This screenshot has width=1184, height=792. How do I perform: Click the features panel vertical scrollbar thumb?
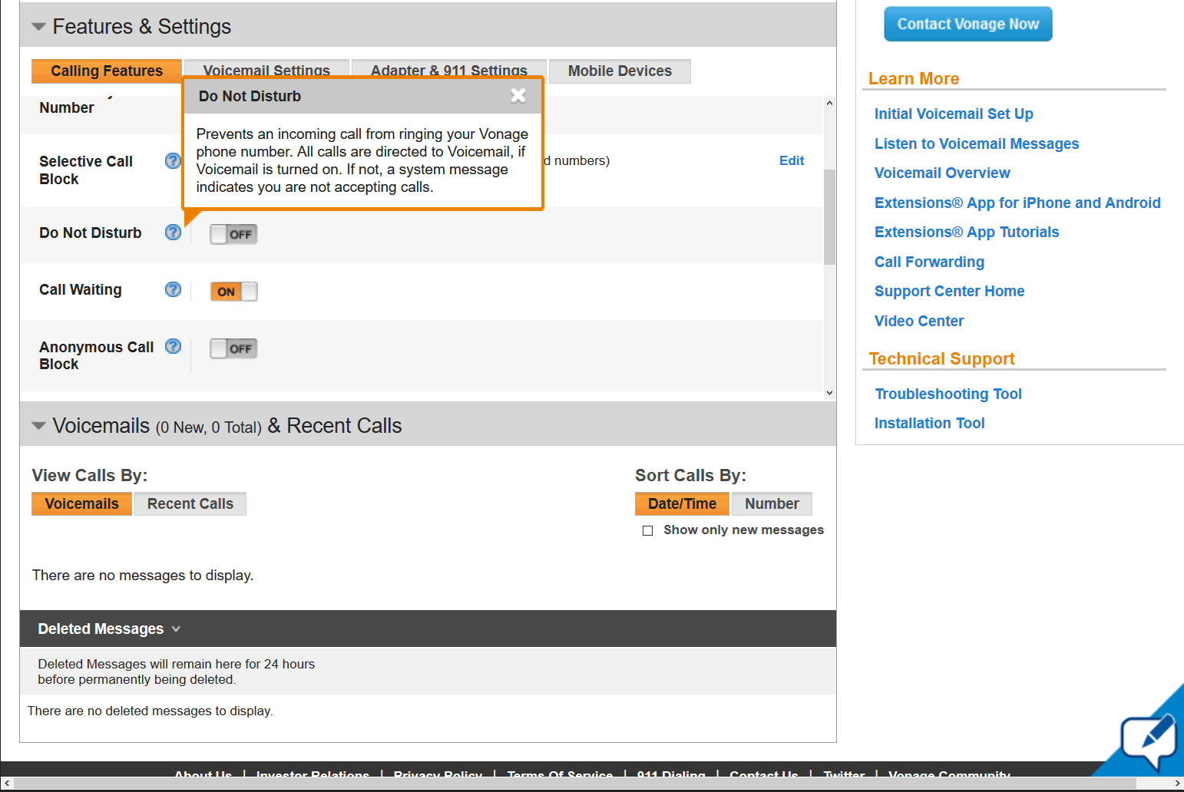tap(829, 217)
